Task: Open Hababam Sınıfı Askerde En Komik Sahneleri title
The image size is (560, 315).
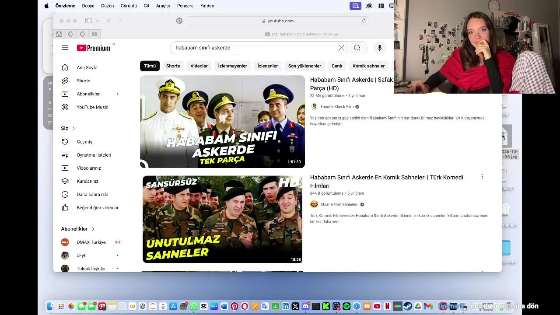Action: pos(387,182)
